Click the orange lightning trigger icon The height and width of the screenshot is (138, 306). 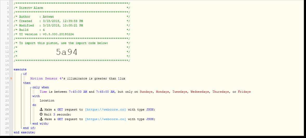tap(11, 78)
